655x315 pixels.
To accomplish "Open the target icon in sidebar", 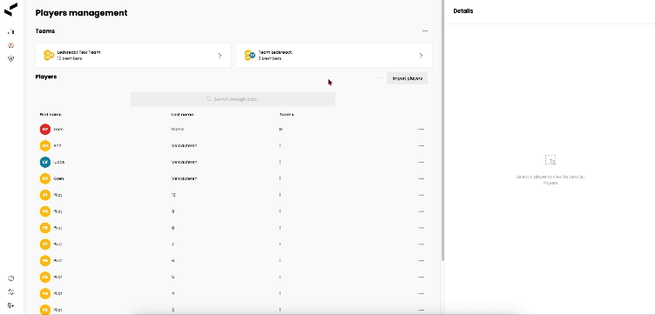I will [11, 59].
